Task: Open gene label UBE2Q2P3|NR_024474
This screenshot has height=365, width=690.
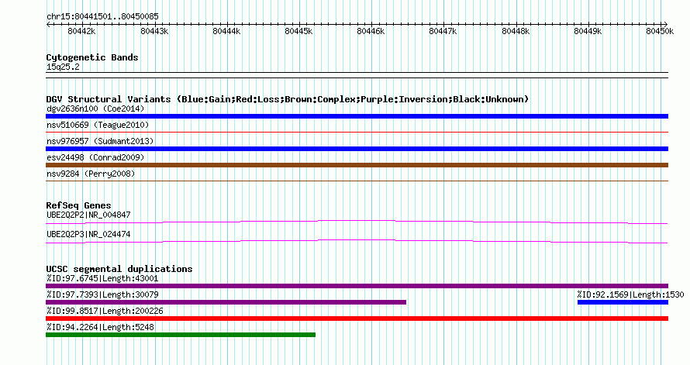Action: tap(88, 234)
